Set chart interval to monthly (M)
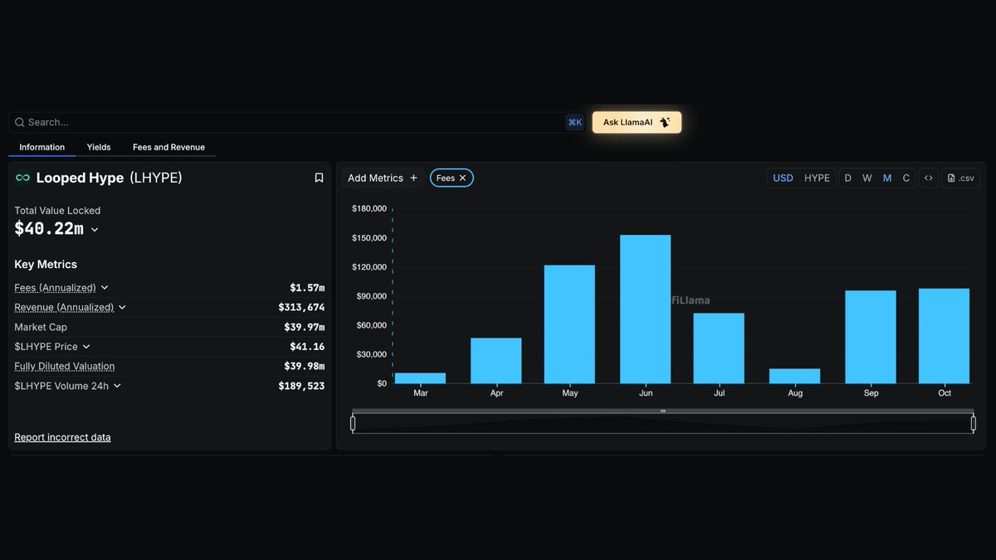996x560 pixels. click(x=887, y=178)
